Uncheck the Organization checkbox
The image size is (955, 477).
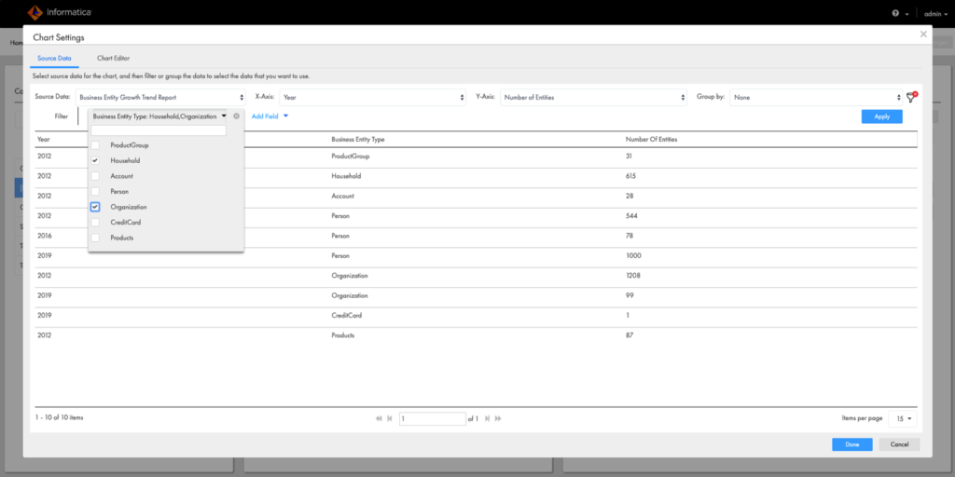tap(95, 207)
